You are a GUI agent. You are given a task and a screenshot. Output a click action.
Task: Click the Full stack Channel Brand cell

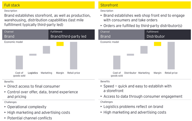25,35
